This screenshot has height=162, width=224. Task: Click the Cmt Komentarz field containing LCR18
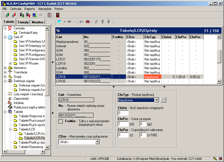(x=76, y=100)
